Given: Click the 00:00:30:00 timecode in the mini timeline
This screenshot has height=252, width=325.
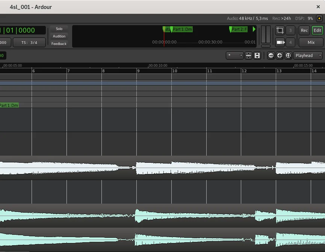Looking at the screenshot, I should pos(210,42).
